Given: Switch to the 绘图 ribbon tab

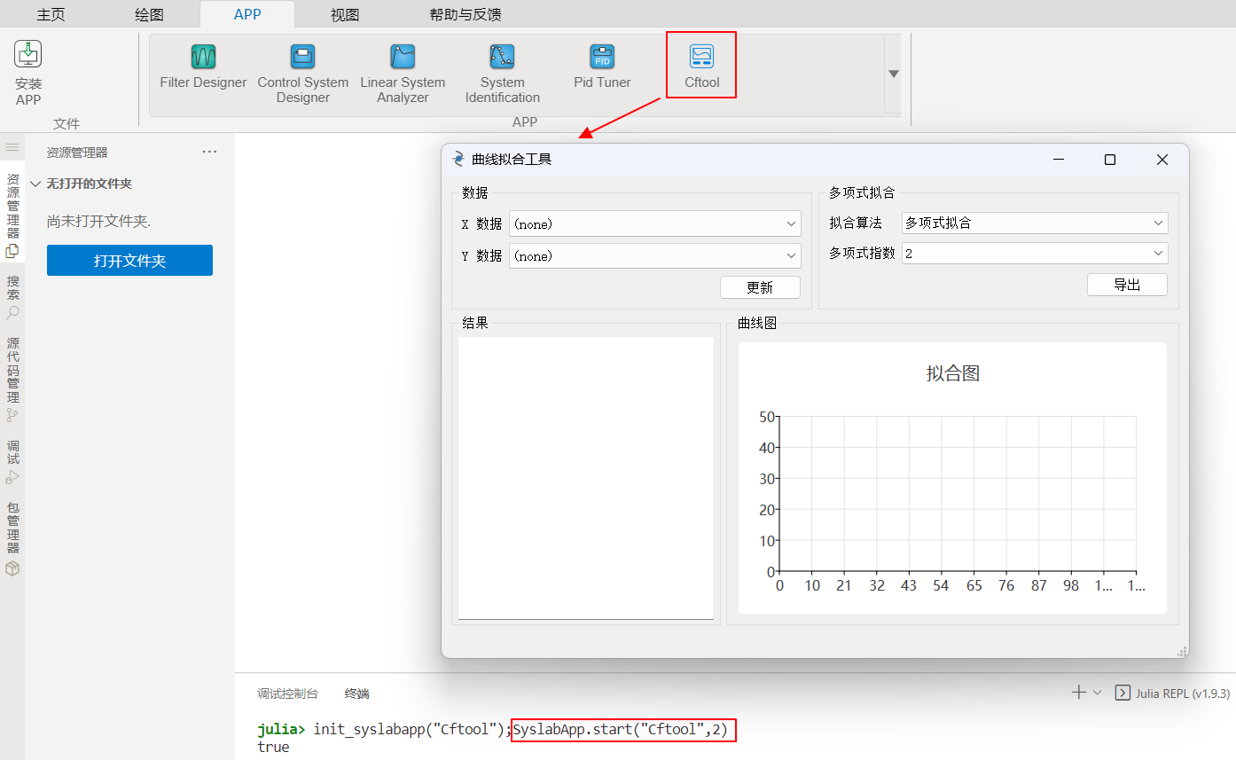Looking at the screenshot, I should coord(148,14).
